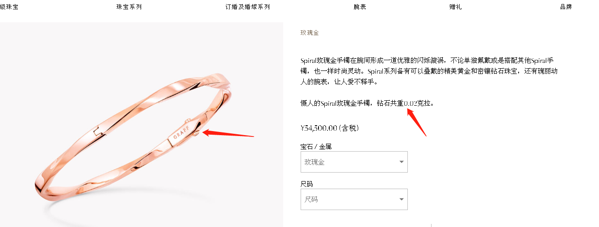Click the 尺码 field label above the dropdown
The image size is (599, 227).
(x=307, y=184)
